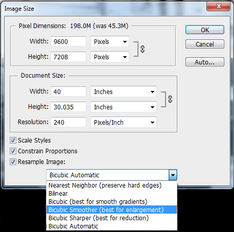Viewport: 234px width, 232px height.
Task: Open the pixel height units dropdown
Action: pos(110,57)
